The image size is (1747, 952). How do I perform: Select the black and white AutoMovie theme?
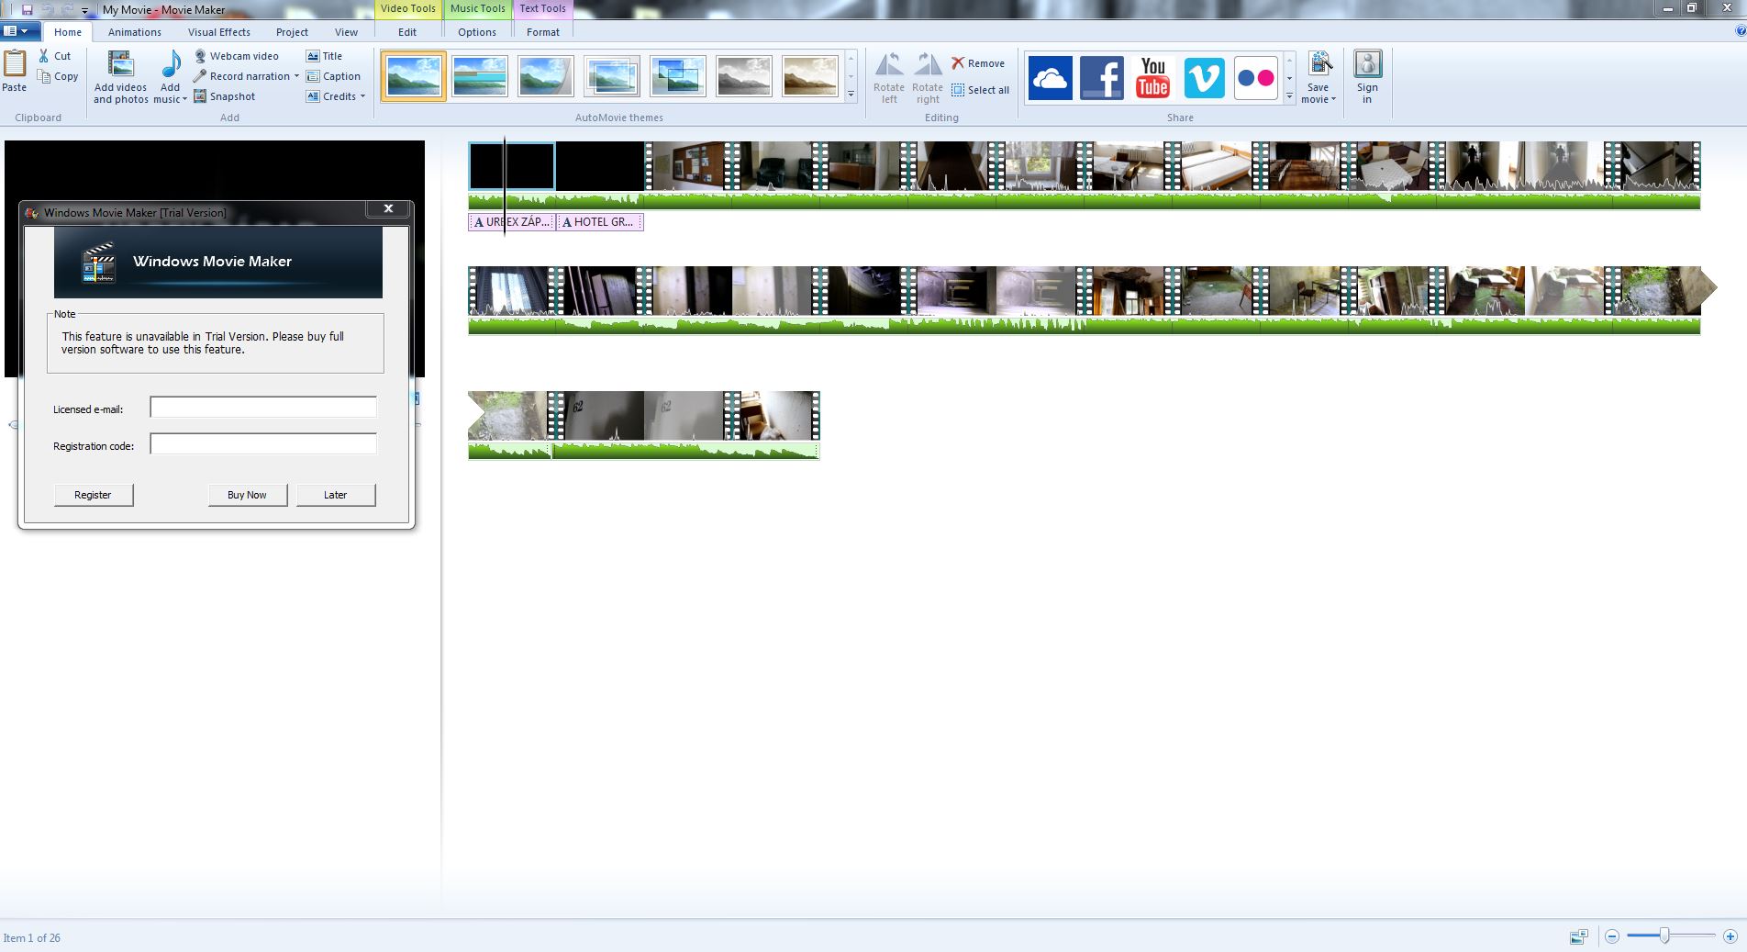(x=744, y=76)
